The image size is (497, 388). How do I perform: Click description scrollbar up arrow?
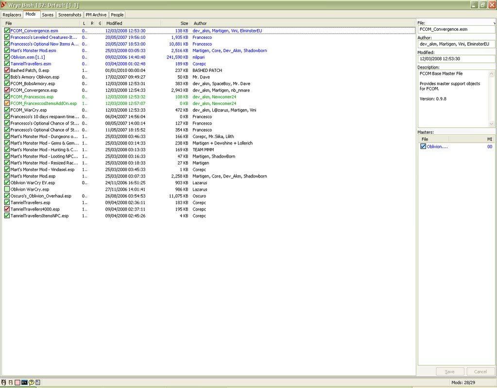pyautogui.click(x=491, y=73)
